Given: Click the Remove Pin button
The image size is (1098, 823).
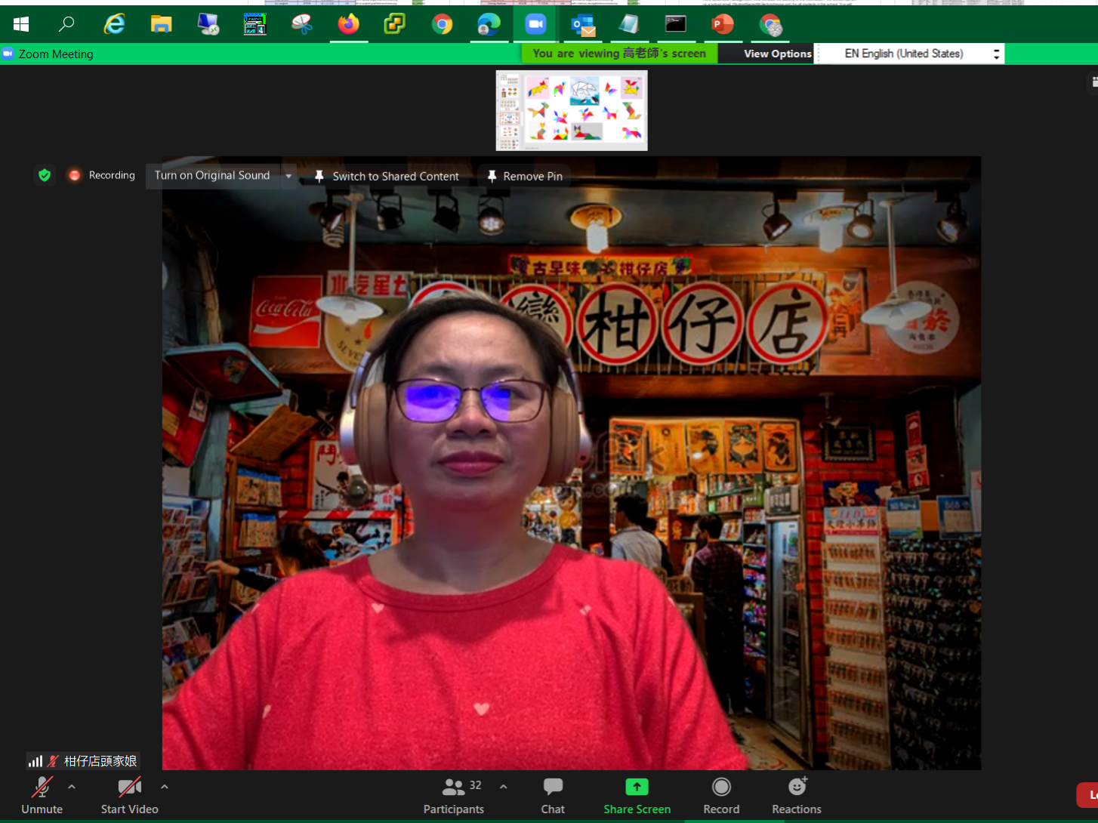Looking at the screenshot, I should pyautogui.click(x=525, y=176).
